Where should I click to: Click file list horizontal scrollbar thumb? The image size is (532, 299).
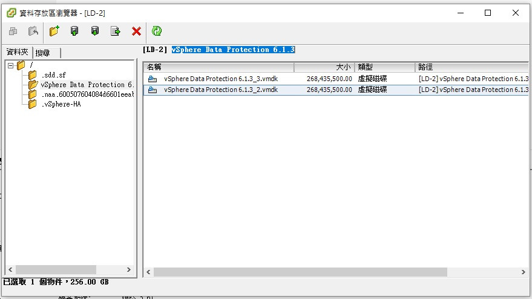[x=300, y=272]
